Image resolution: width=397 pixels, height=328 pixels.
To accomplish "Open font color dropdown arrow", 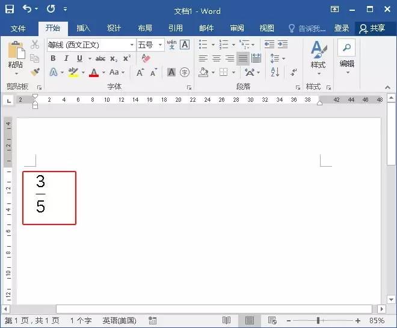I will pos(103,72).
